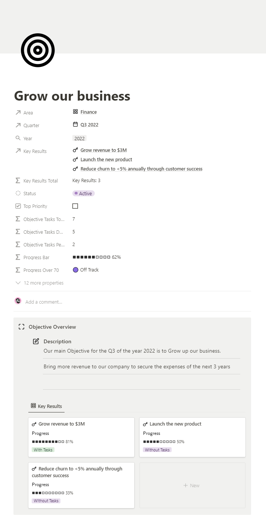The width and height of the screenshot is (266, 528).
Task: Click the calendar icon next to Q3 2022
Action: (x=75, y=124)
